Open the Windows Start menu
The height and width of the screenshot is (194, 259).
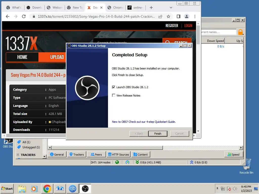[x=7, y=188]
